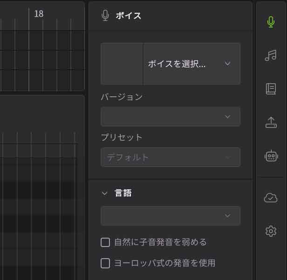Open the robot AI panel icon
This screenshot has height=280, width=287.
click(271, 156)
